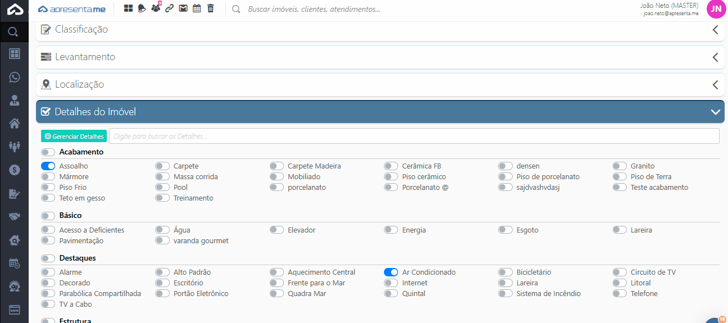Enable the Elevador toggle

pos(277,230)
